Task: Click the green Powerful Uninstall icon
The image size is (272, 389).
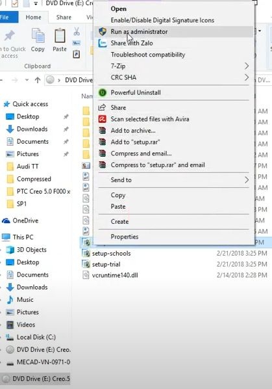Action: [103, 92]
